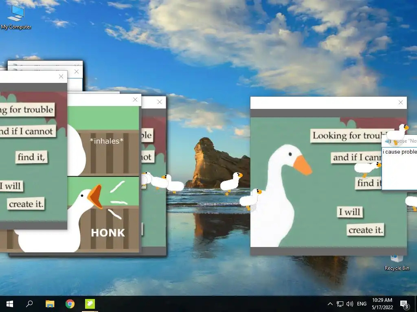Close the large goose meme window on right
The width and height of the screenshot is (417, 312).
pyautogui.click(x=401, y=102)
